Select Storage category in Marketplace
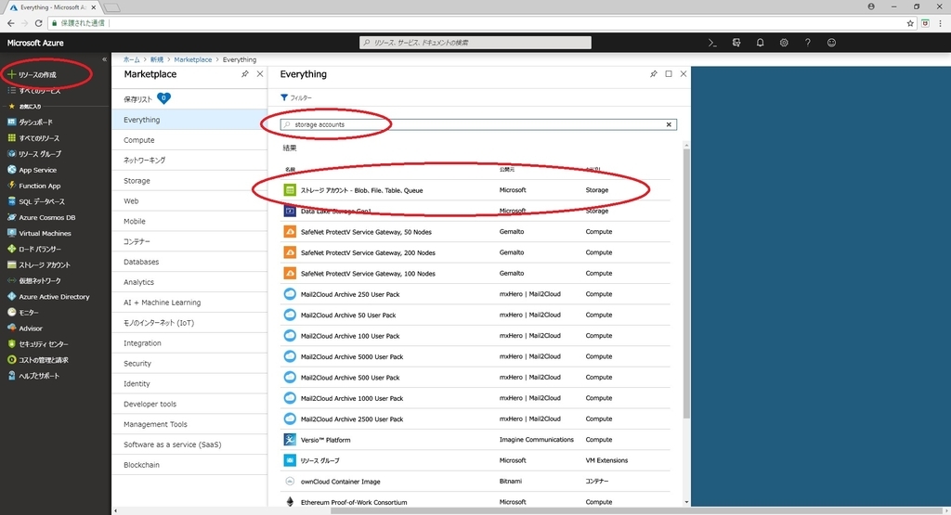The height and width of the screenshot is (515, 951). pyautogui.click(x=189, y=181)
